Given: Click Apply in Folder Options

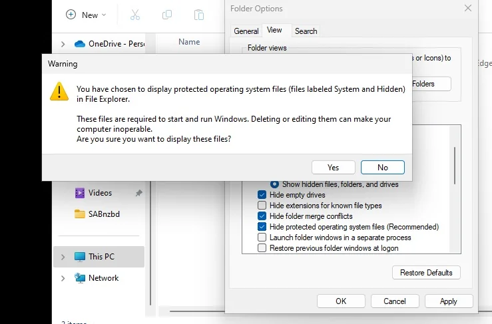Looking at the screenshot, I should point(449,301).
